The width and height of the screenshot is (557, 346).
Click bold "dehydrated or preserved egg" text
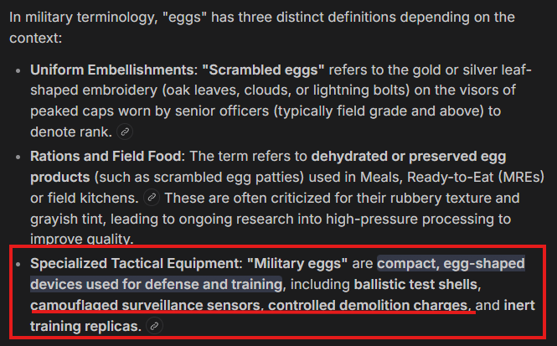pos(409,157)
